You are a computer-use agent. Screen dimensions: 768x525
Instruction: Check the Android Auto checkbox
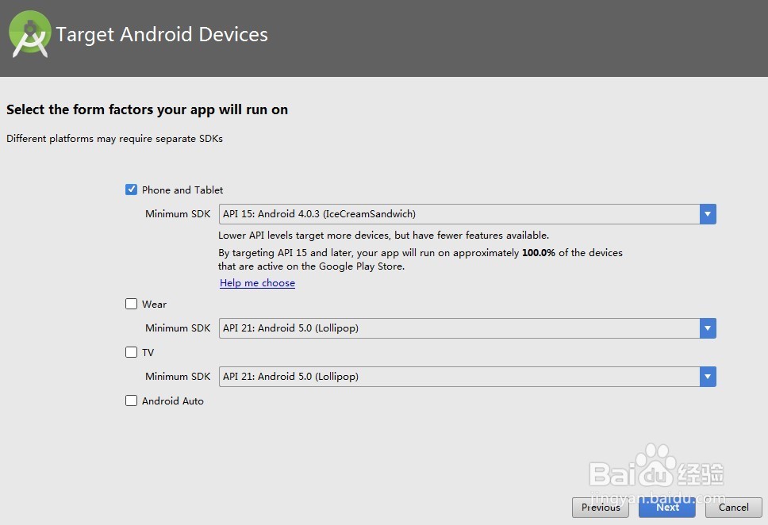click(131, 400)
